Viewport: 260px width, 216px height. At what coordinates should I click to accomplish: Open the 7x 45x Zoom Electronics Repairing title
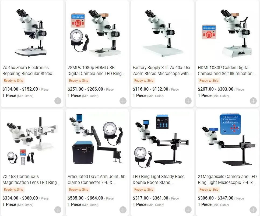tap(29, 70)
